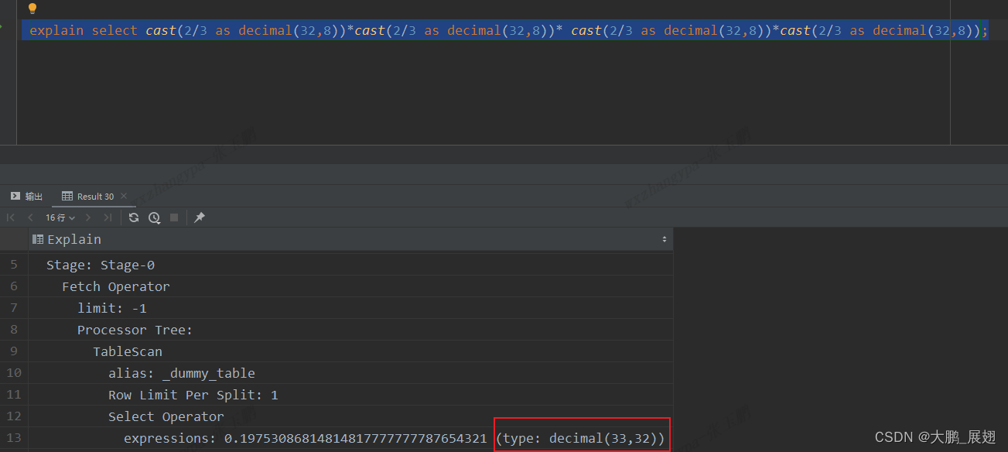
Task: Open the query execution time clock icon
Action: click(x=153, y=217)
